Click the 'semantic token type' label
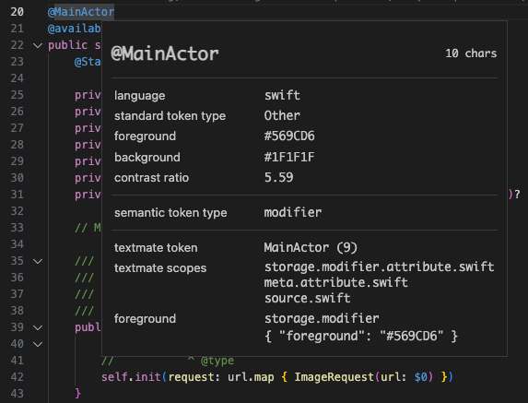Image resolution: width=528 pixels, height=403 pixels. click(170, 213)
